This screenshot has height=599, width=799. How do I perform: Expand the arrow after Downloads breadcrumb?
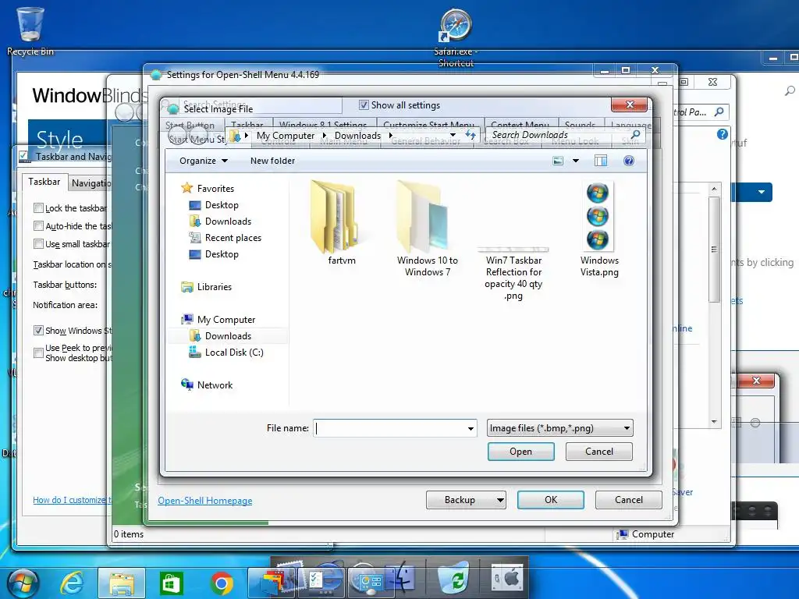(x=390, y=135)
